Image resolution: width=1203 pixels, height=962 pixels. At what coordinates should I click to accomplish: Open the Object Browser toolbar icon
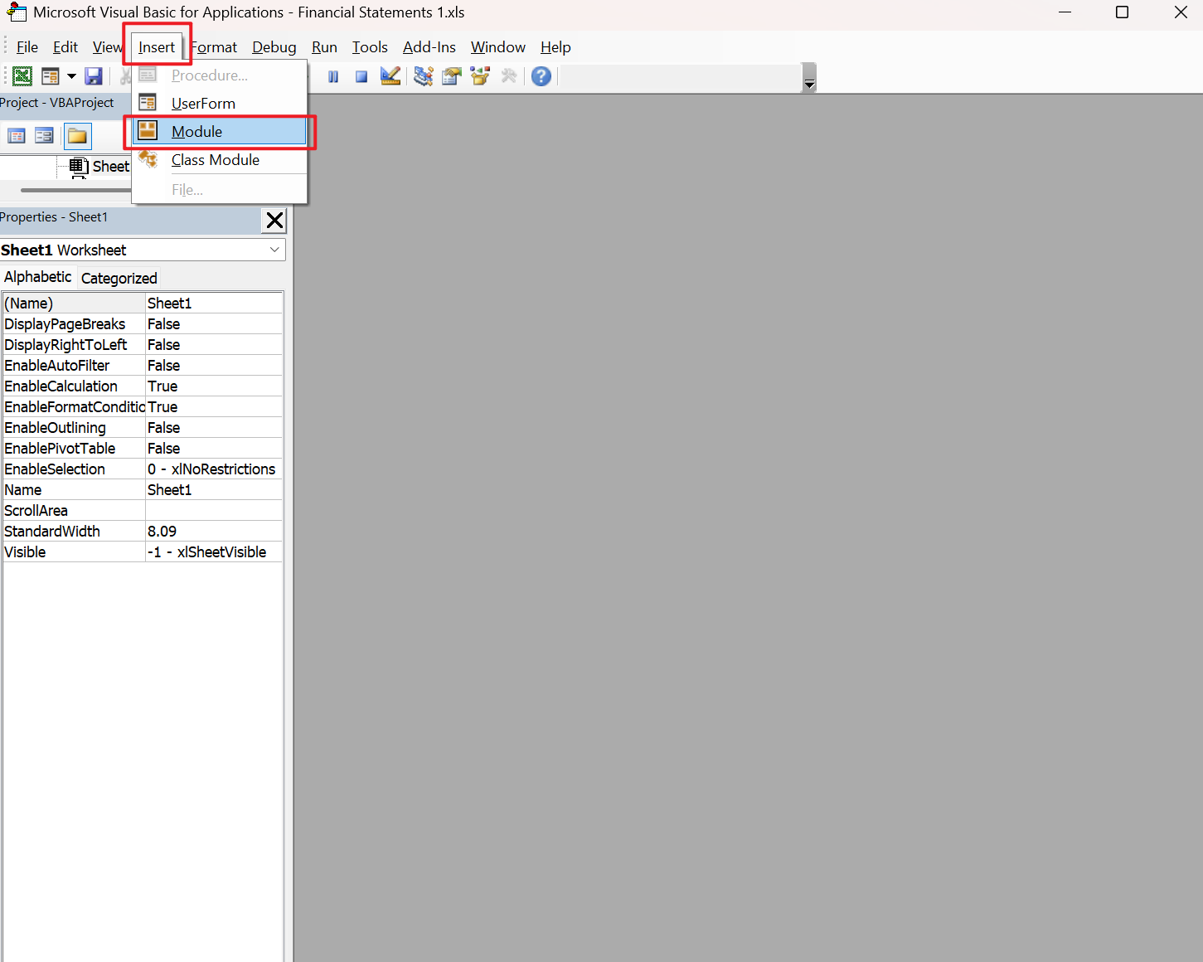click(480, 76)
